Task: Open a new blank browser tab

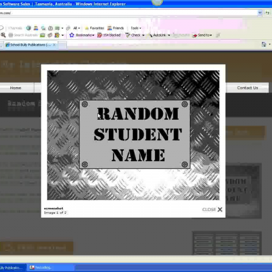Action: pos(62,45)
